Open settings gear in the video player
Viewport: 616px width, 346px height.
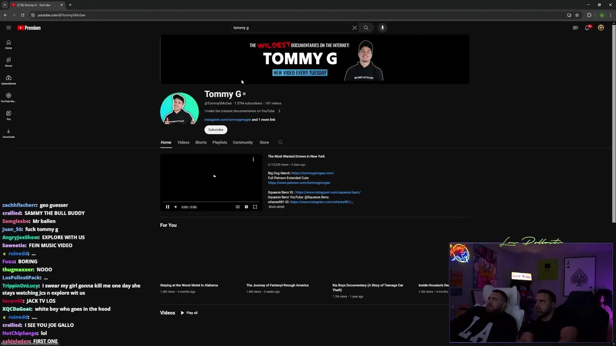pos(246,207)
